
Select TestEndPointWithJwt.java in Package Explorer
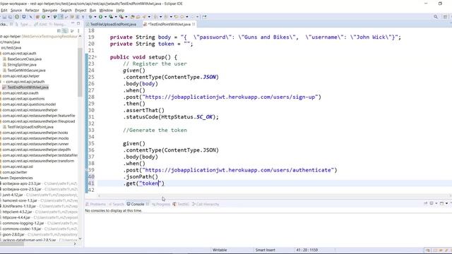[25, 87]
